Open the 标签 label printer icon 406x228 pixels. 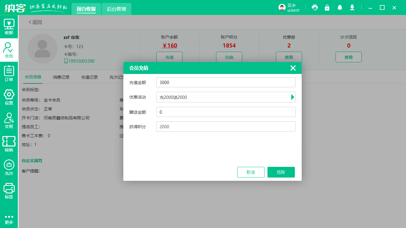click(9, 191)
